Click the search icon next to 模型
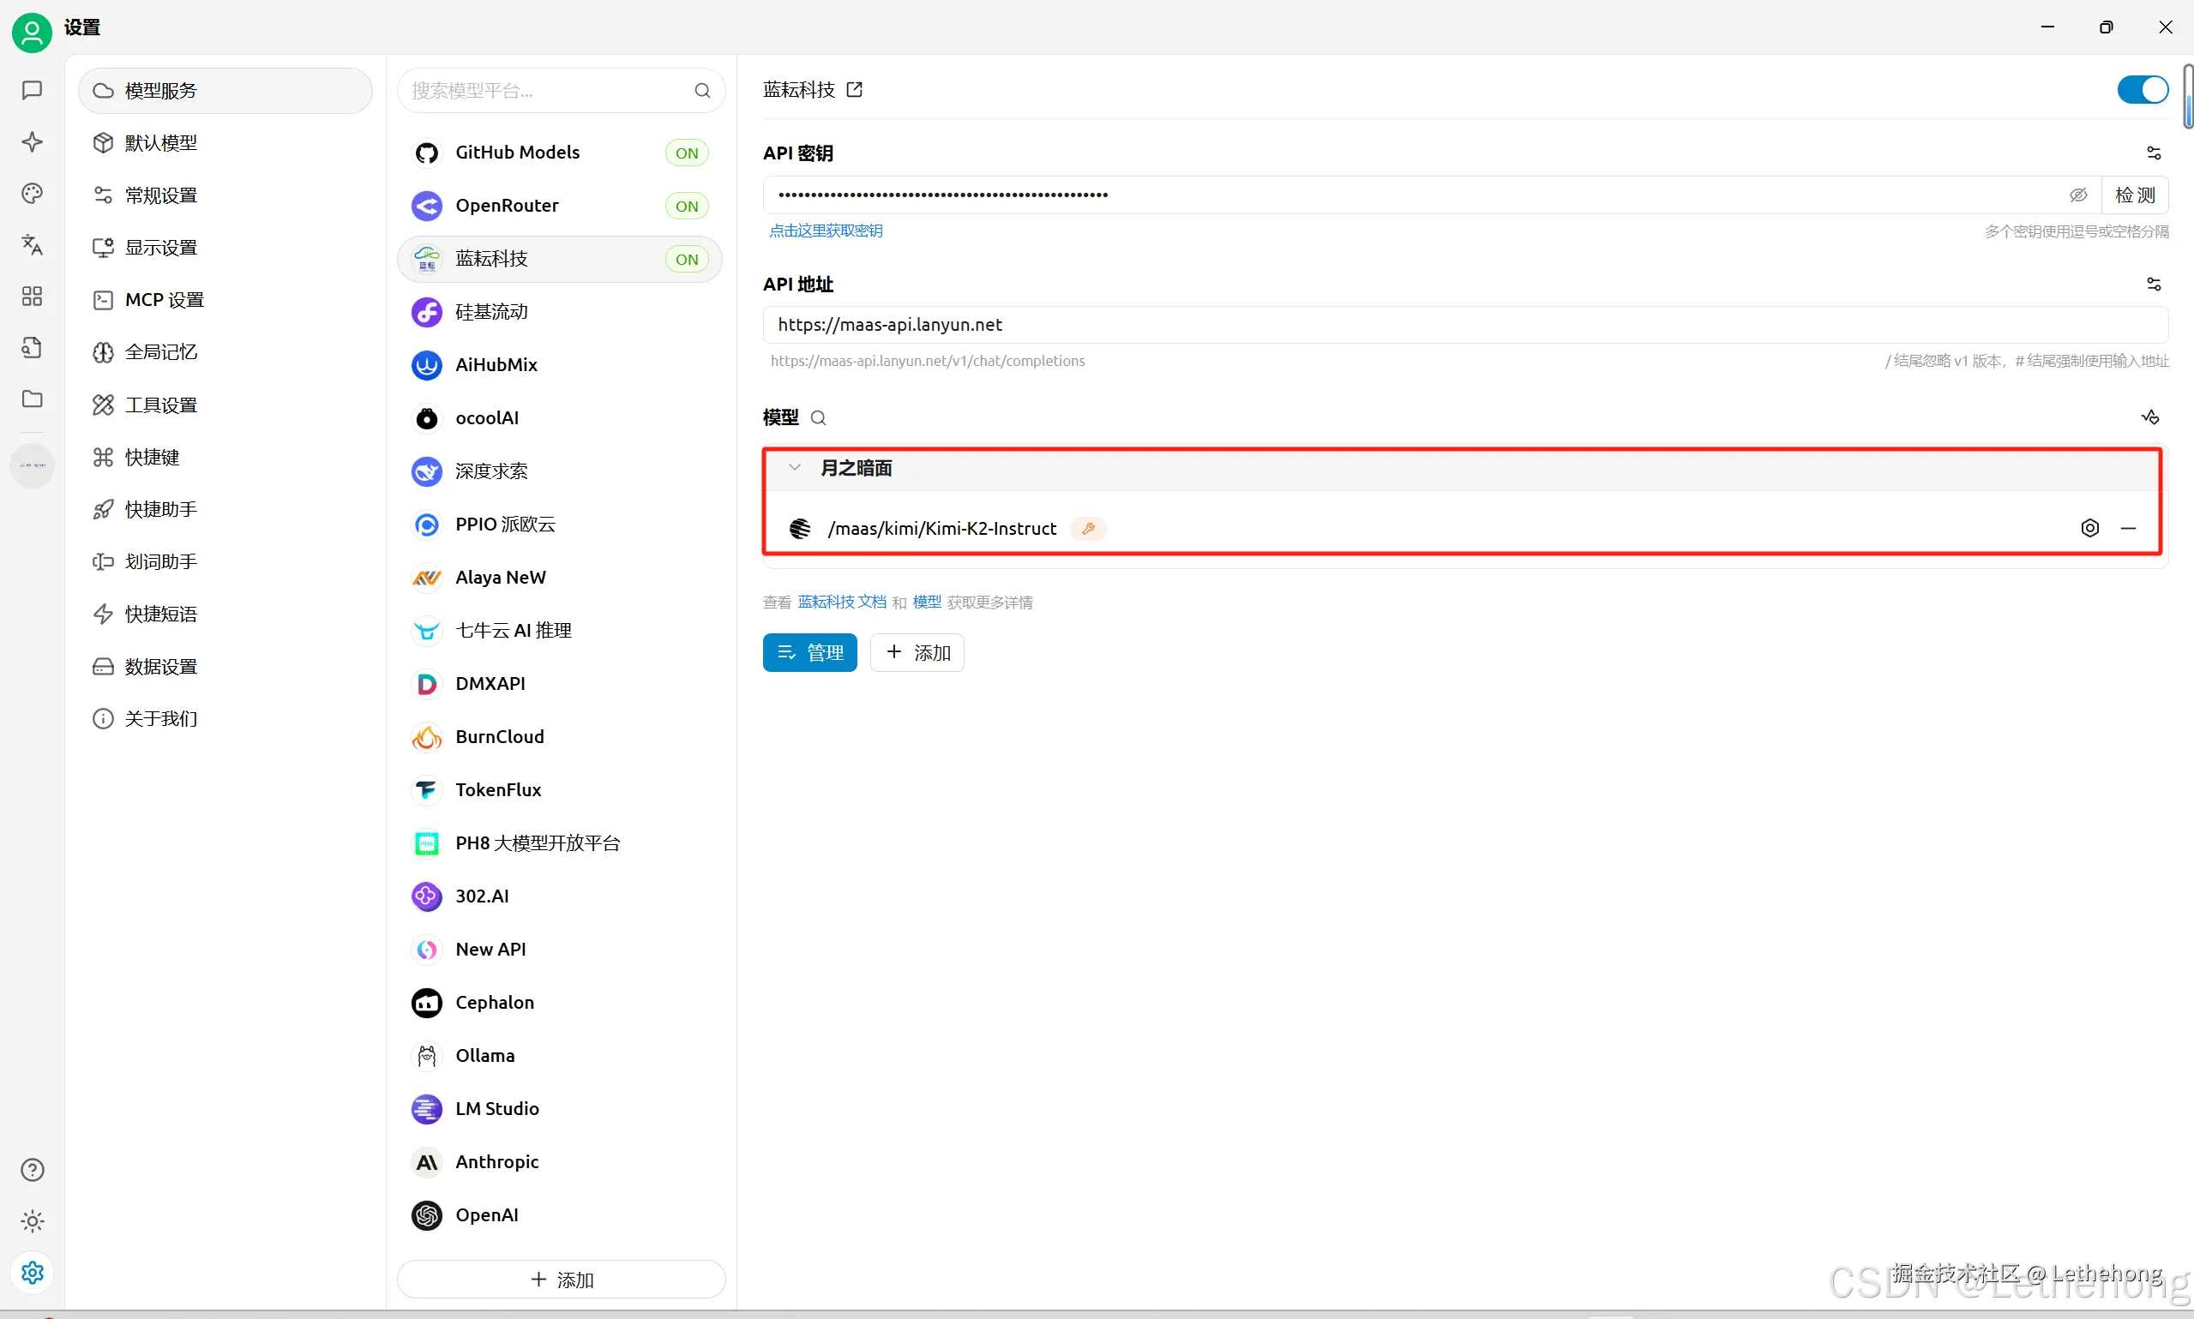The image size is (2194, 1319). coord(819,417)
